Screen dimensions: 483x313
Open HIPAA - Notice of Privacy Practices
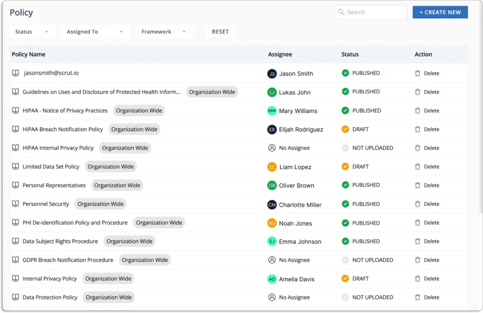click(x=65, y=110)
